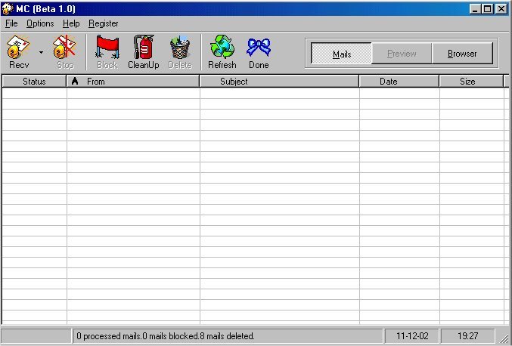Sort by the Status column header
Screen dimensions: 512x346
[34, 81]
